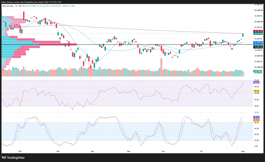Viewport: 265px width, 162px height.
Task: Click the purple lightning event icon
Action: point(243,74)
